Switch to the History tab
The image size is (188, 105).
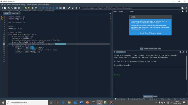[155, 97]
